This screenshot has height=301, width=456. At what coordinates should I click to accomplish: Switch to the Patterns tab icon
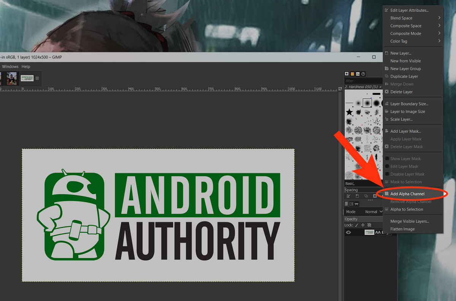[x=352, y=74]
